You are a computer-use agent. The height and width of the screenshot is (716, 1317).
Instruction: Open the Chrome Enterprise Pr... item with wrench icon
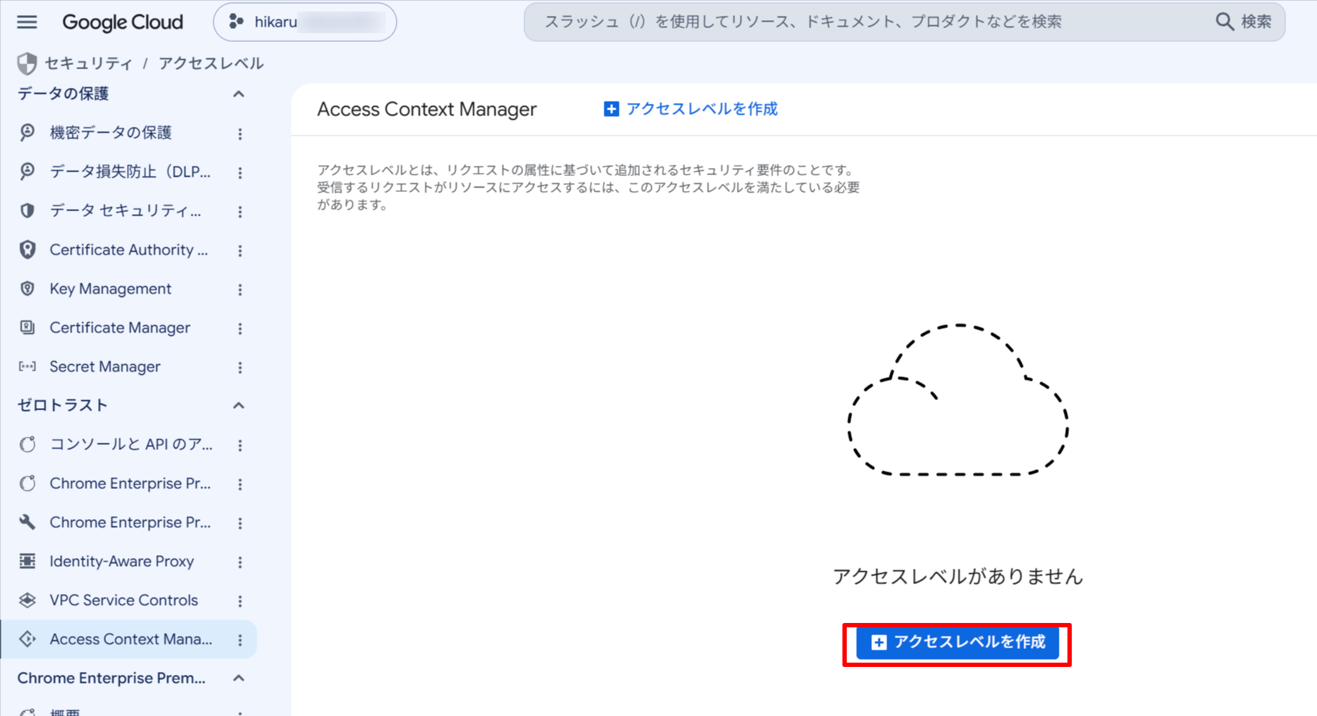pyautogui.click(x=130, y=522)
